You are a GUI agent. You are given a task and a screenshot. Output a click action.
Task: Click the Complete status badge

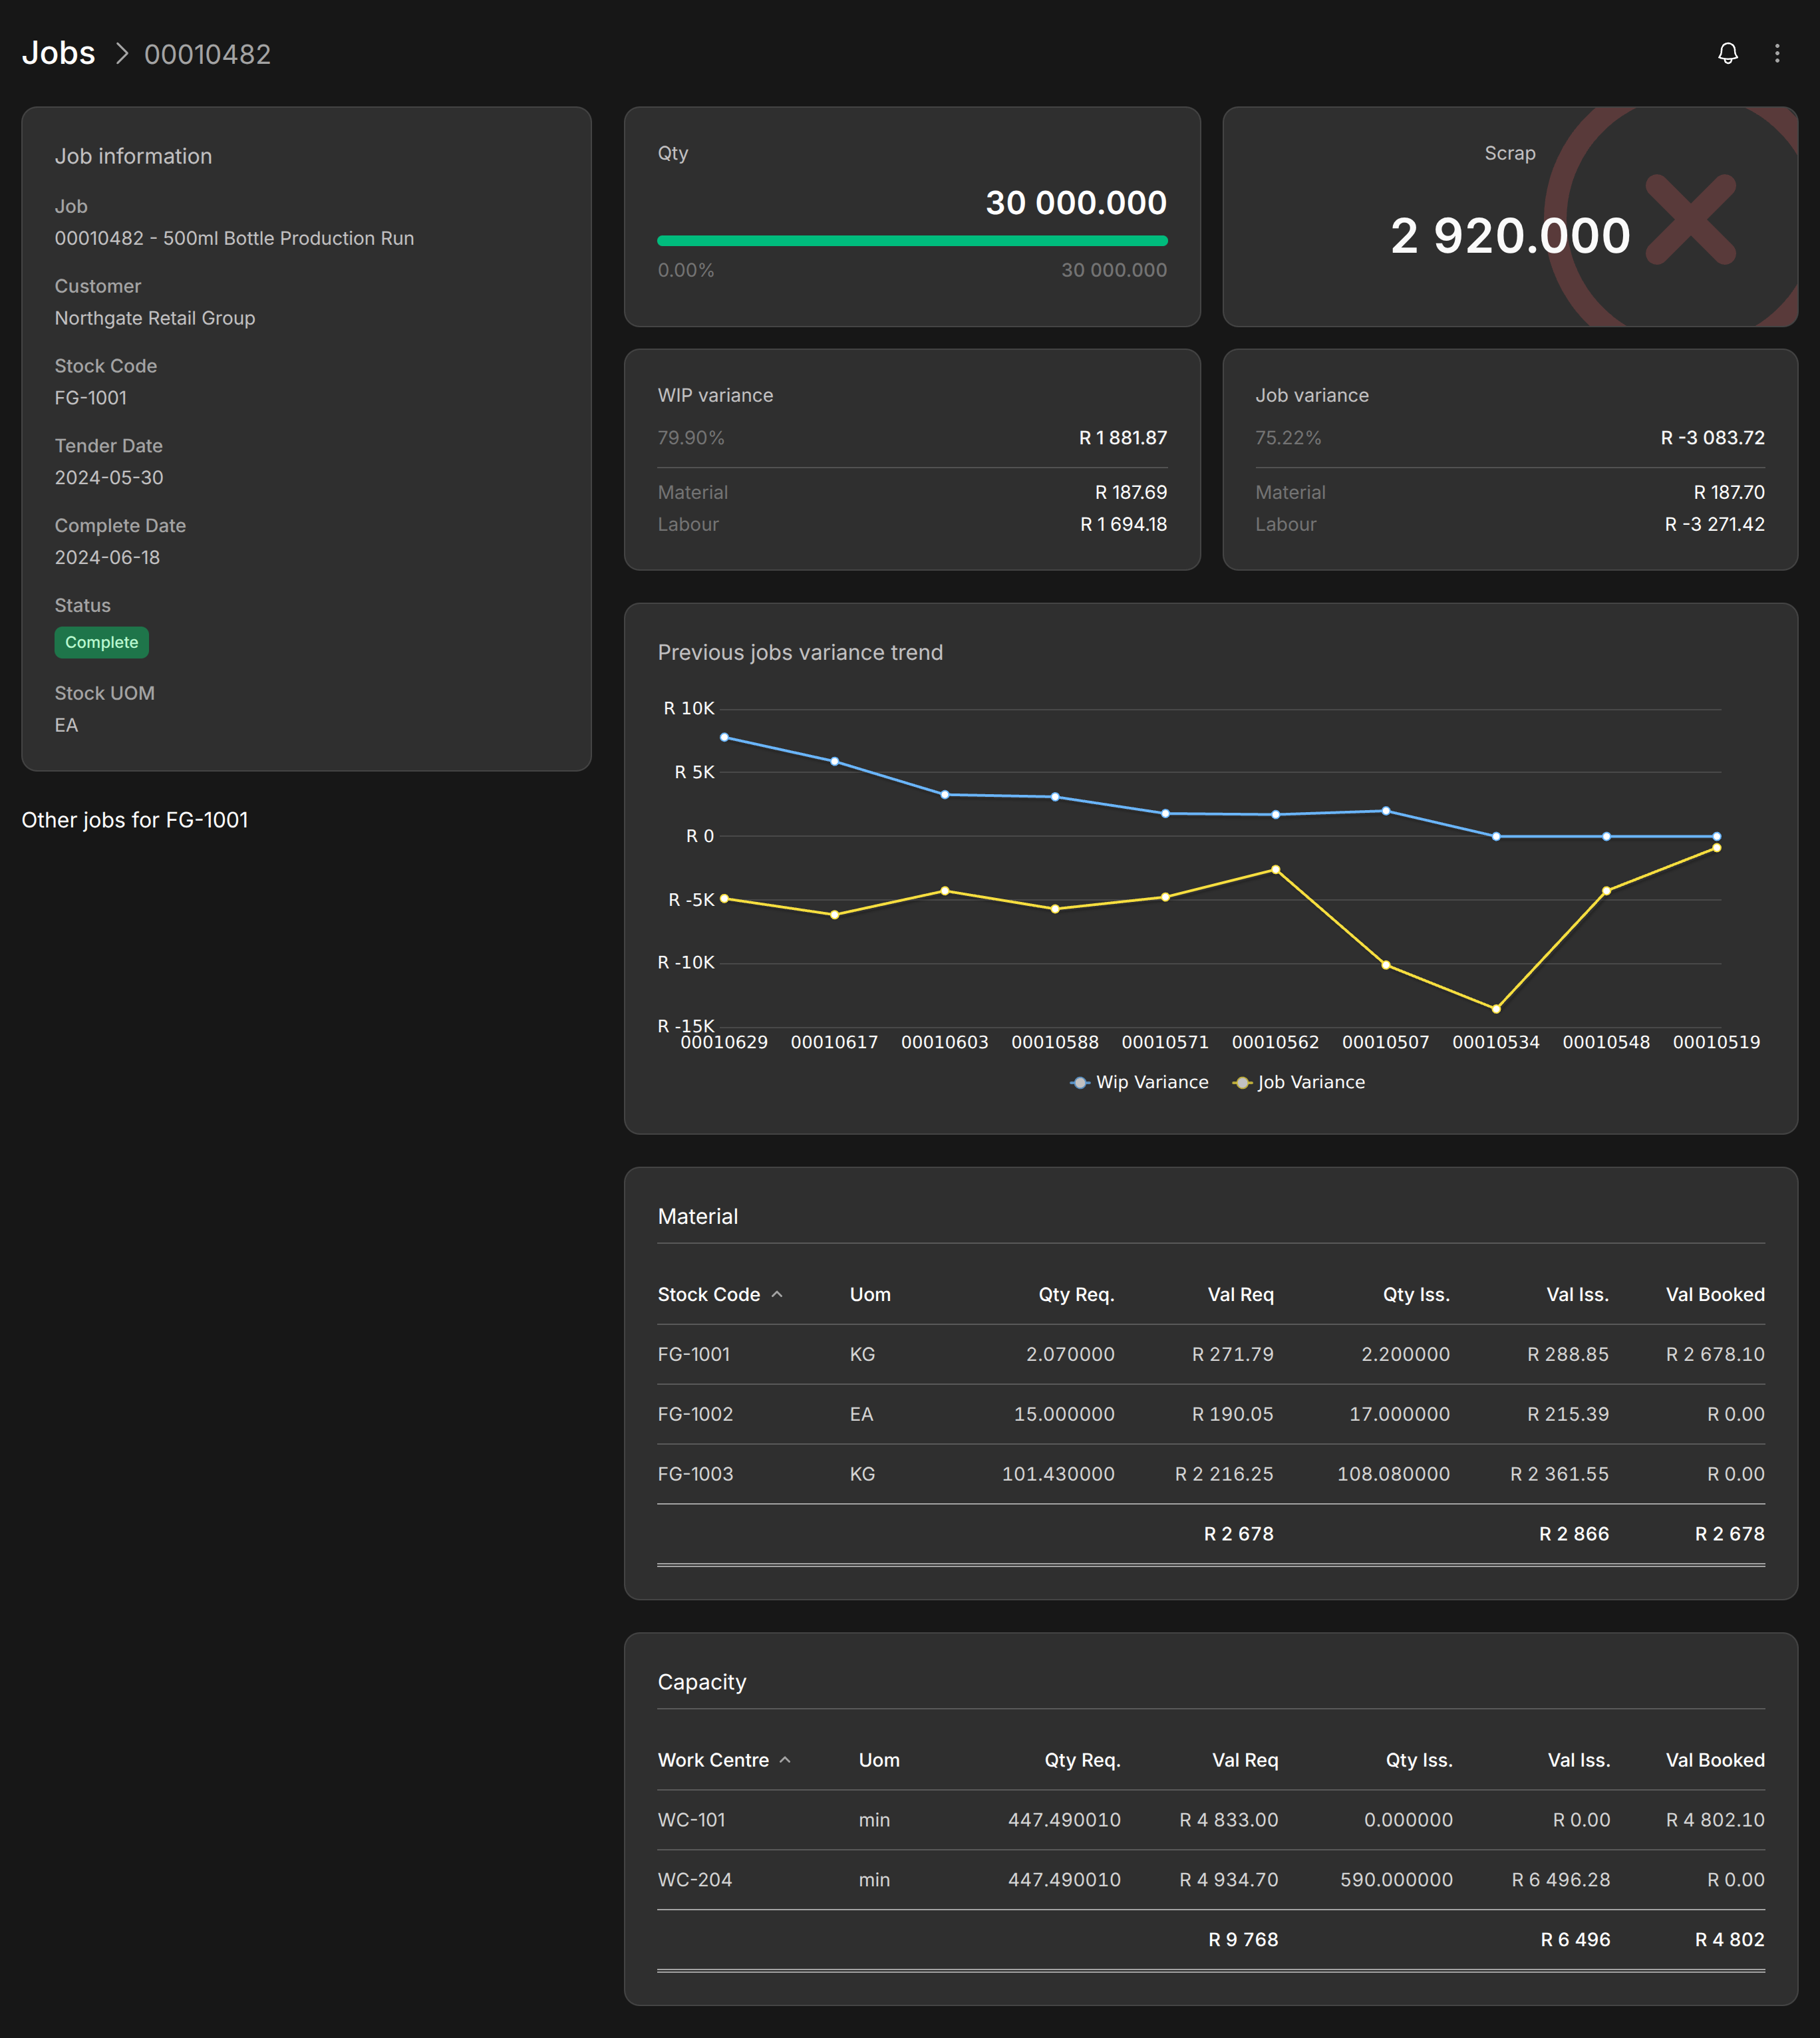click(x=102, y=642)
